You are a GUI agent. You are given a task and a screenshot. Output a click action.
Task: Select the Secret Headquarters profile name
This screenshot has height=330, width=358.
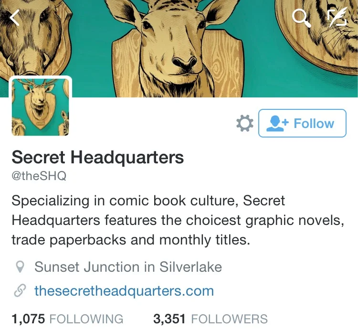pyautogui.click(x=98, y=157)
